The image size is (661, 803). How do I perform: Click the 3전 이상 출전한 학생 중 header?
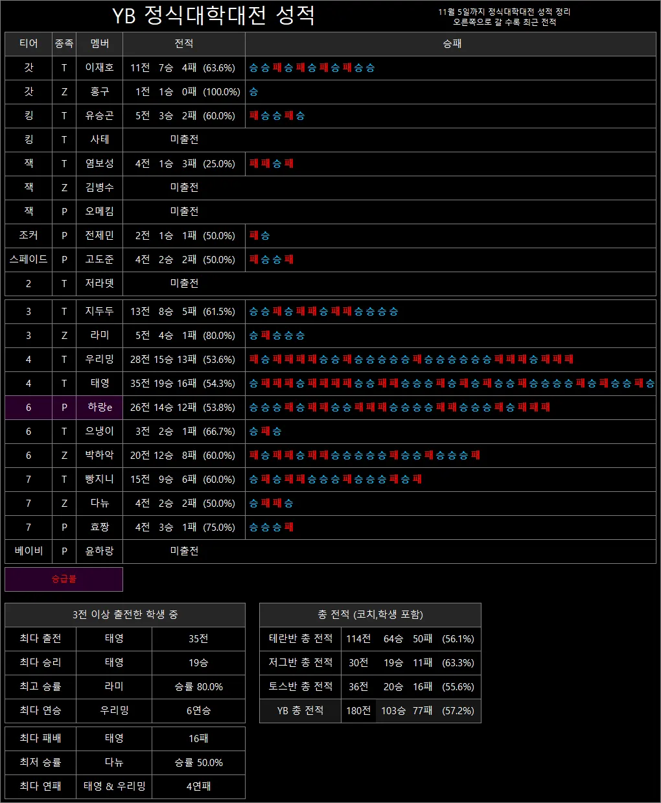click(124, 615)
